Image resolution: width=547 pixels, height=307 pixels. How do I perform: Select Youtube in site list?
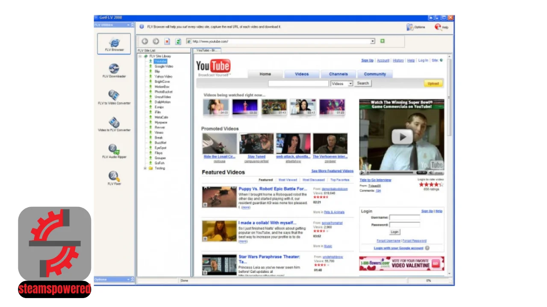[x=161, y=61]
